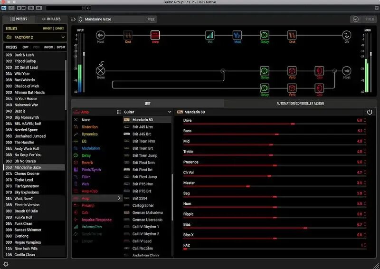This screenshot has height=269, width=380.
Task: Select the Host input block in signal chain
Action: tap(100, 36)
